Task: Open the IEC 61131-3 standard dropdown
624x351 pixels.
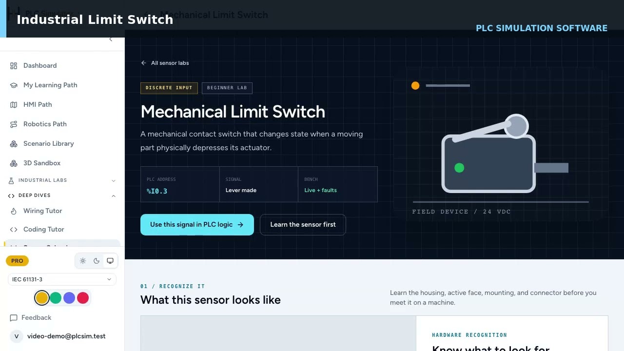Action: 62,279
